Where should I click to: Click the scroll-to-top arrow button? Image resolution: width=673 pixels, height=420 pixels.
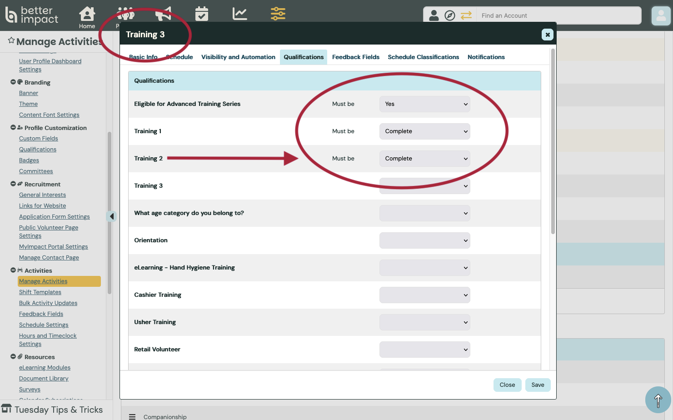tap(658, 400)
